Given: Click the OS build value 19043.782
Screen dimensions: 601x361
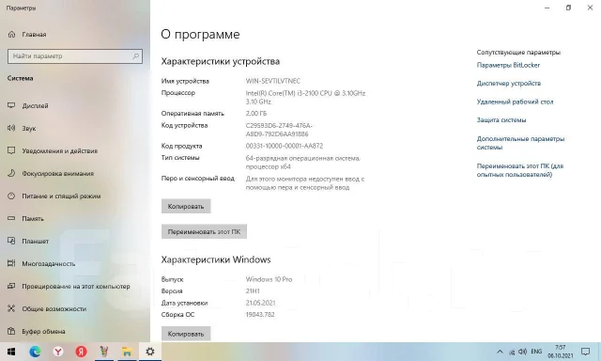Looking at the screenshot, I should point(260,315).
